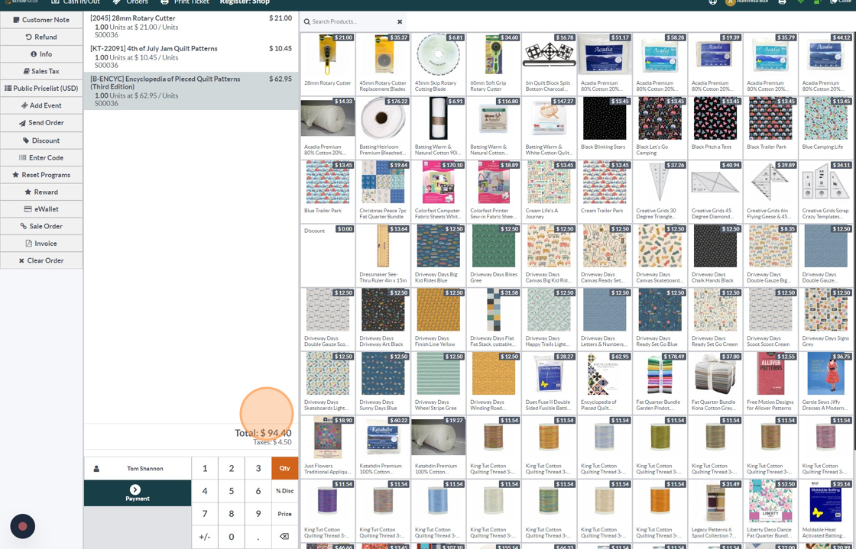
Task: Click the Enter Code button
Action: 41,157
